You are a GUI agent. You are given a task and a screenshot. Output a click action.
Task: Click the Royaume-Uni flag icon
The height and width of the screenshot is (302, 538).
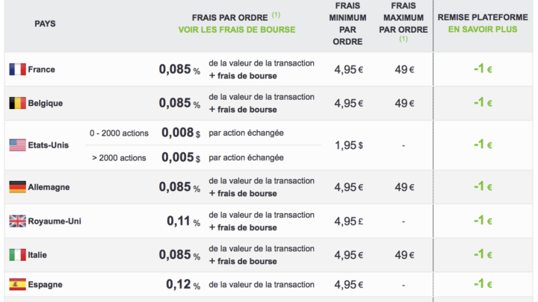[x=17, y=221]
